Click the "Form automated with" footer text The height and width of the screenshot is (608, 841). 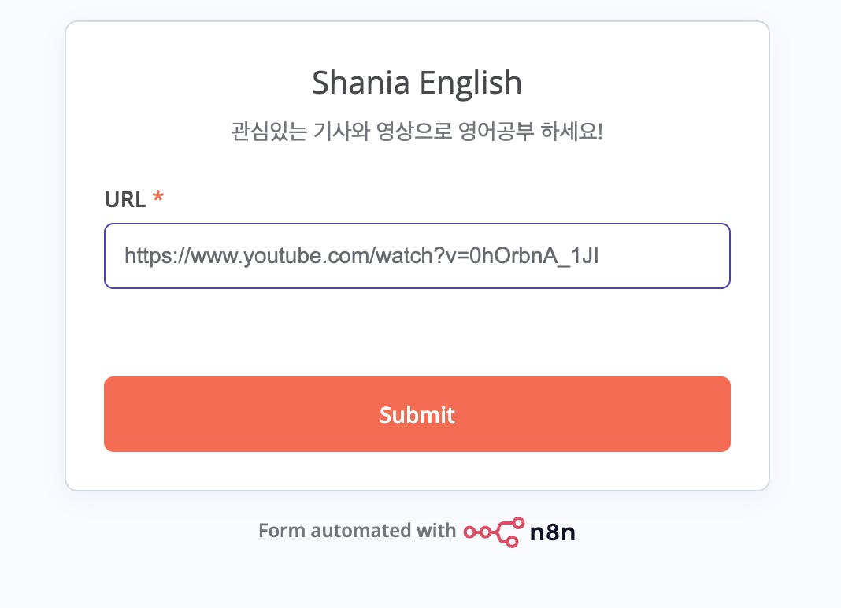(x=356, y=531)
